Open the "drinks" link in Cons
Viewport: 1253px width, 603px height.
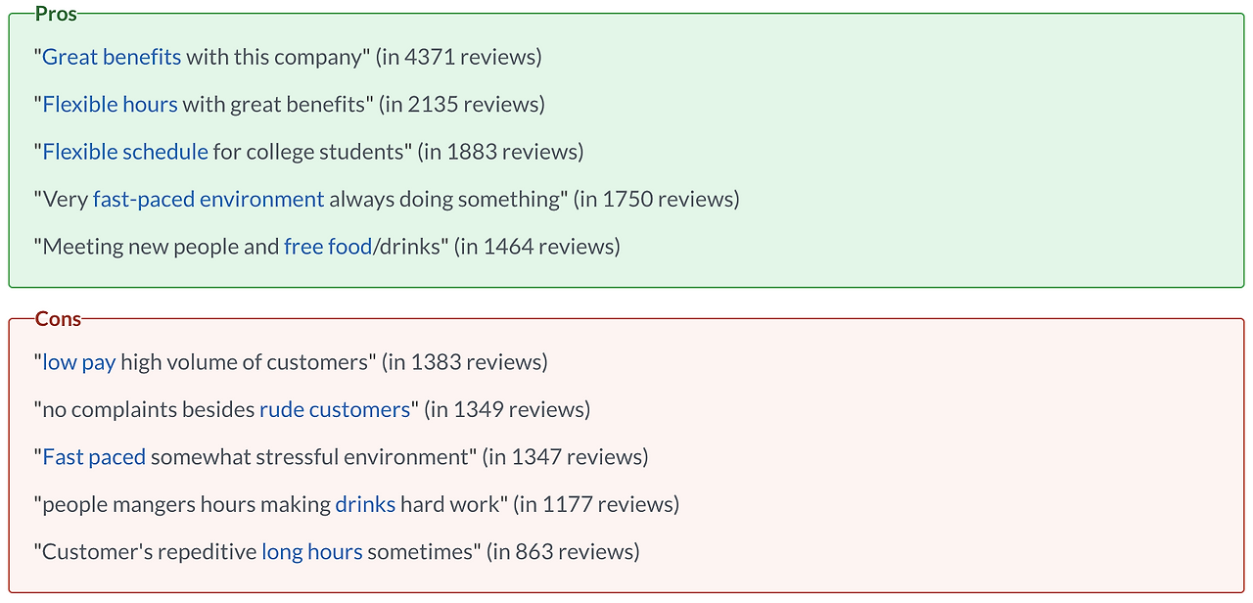coord(365,504)
